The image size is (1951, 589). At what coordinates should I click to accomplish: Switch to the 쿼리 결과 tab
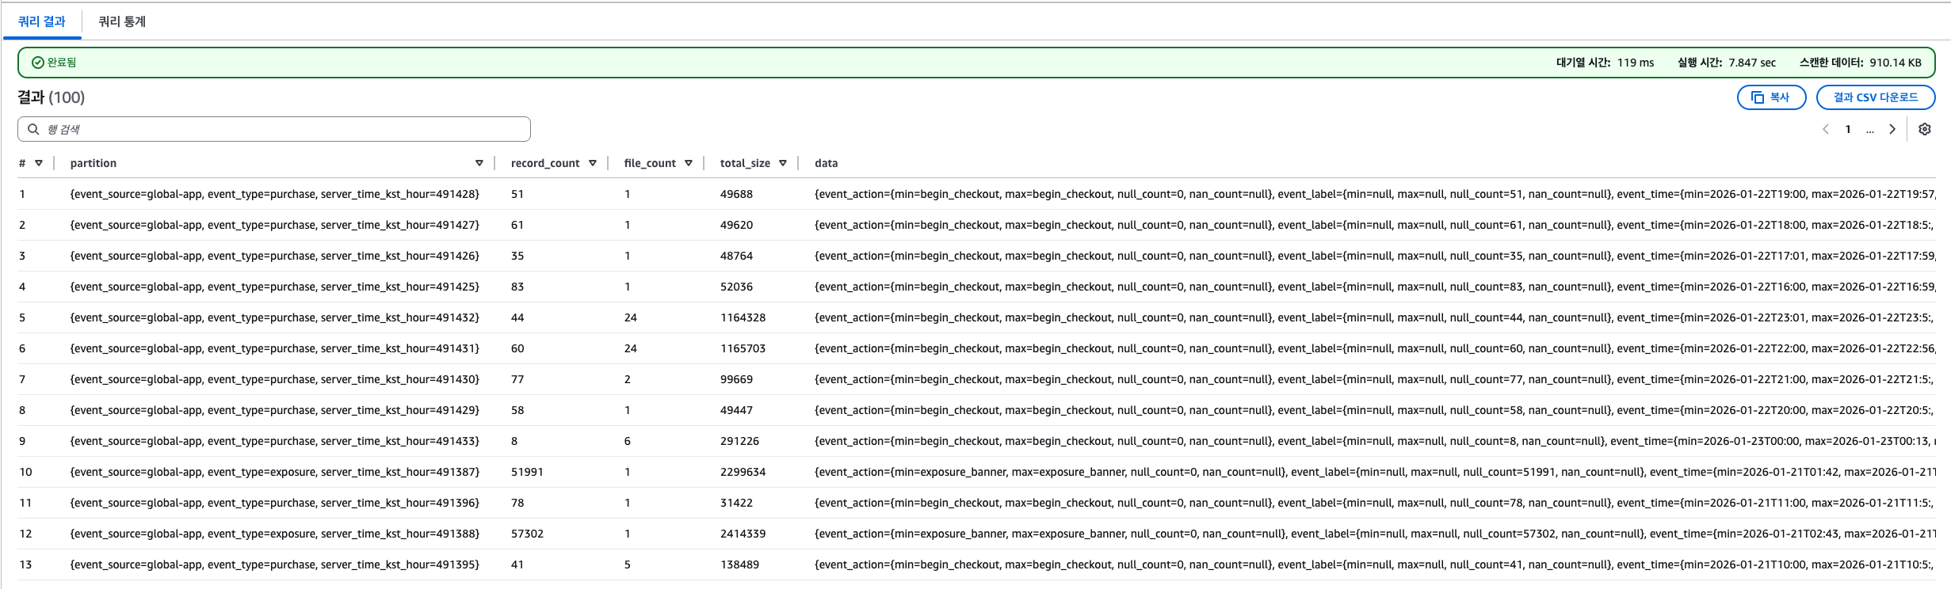(x=42, y=21)
